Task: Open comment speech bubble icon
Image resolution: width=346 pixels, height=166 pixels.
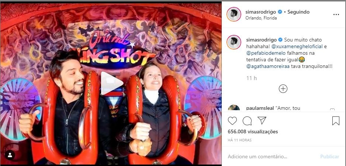Action: tap(247, 121)
